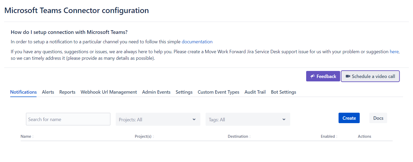Open the Bot Settings tab
Viewport: 413px width, 162px height.
point(283,92)
